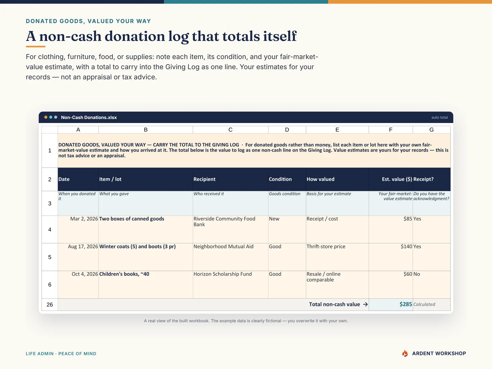Select column A header

coord(78,130)
